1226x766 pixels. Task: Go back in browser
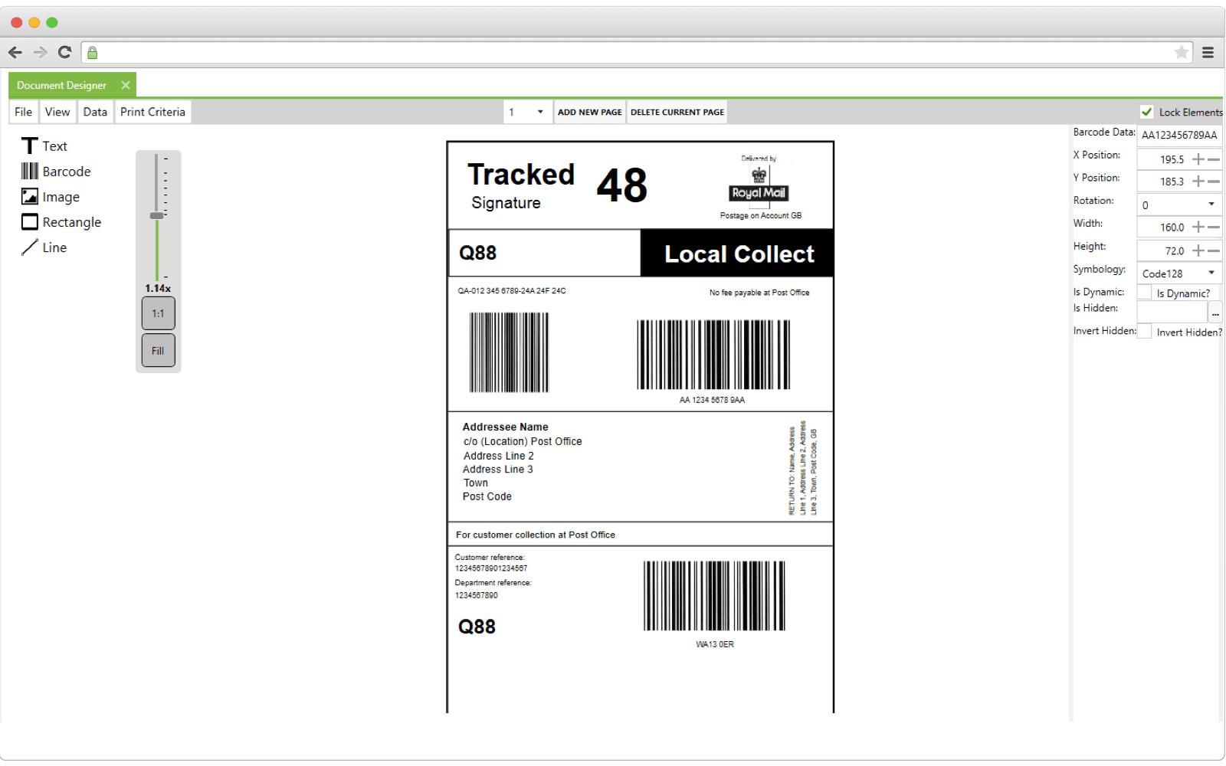tap(15, 52)
